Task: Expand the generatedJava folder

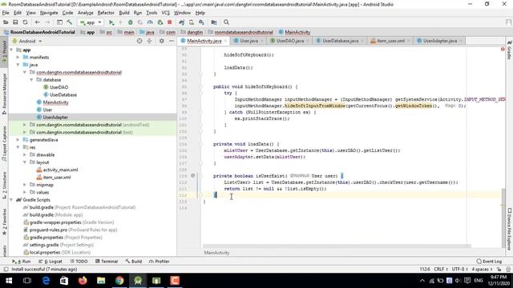Action: tap(18, 140)
